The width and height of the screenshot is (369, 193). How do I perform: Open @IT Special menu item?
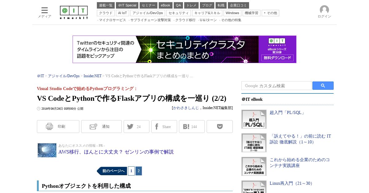127,5
